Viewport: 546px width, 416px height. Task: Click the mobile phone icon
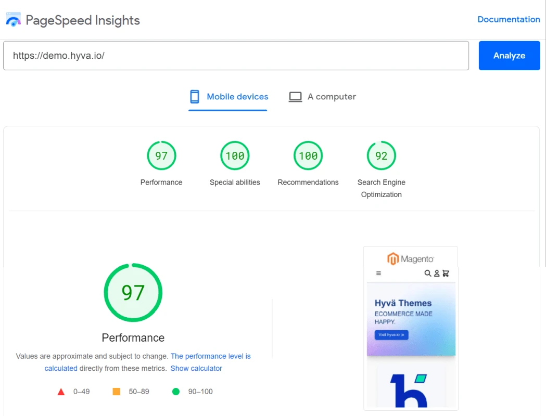tap(195, 97)
